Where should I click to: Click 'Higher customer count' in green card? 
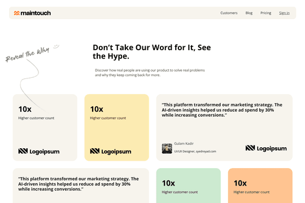pos(180,192)
